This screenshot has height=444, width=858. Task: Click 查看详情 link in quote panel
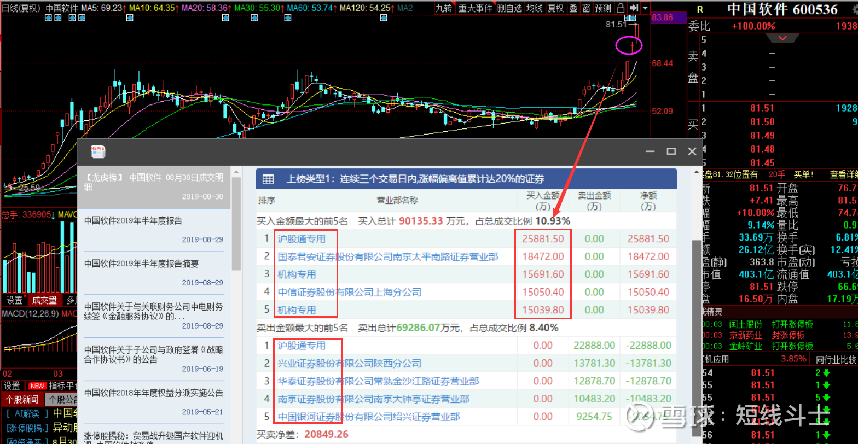(843, 174)
